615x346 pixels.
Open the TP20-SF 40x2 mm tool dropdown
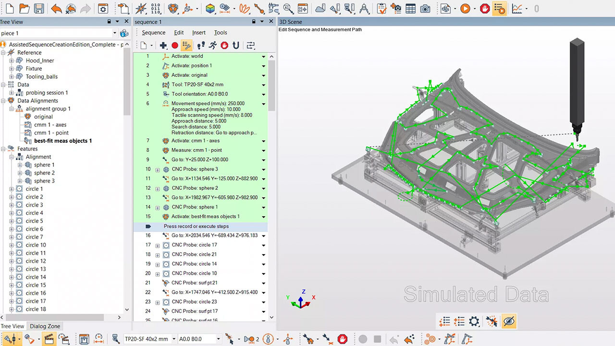[x=173, y=339]
